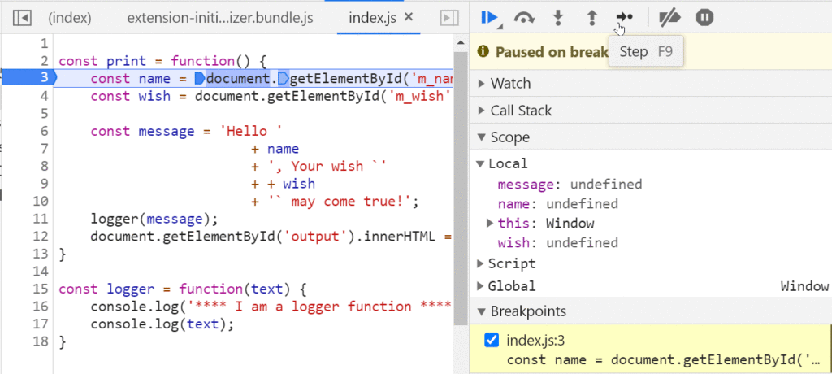Step into next function call
Image resolution: width=832 pixels, height=374 pixels.
click(x=557, y=18)
